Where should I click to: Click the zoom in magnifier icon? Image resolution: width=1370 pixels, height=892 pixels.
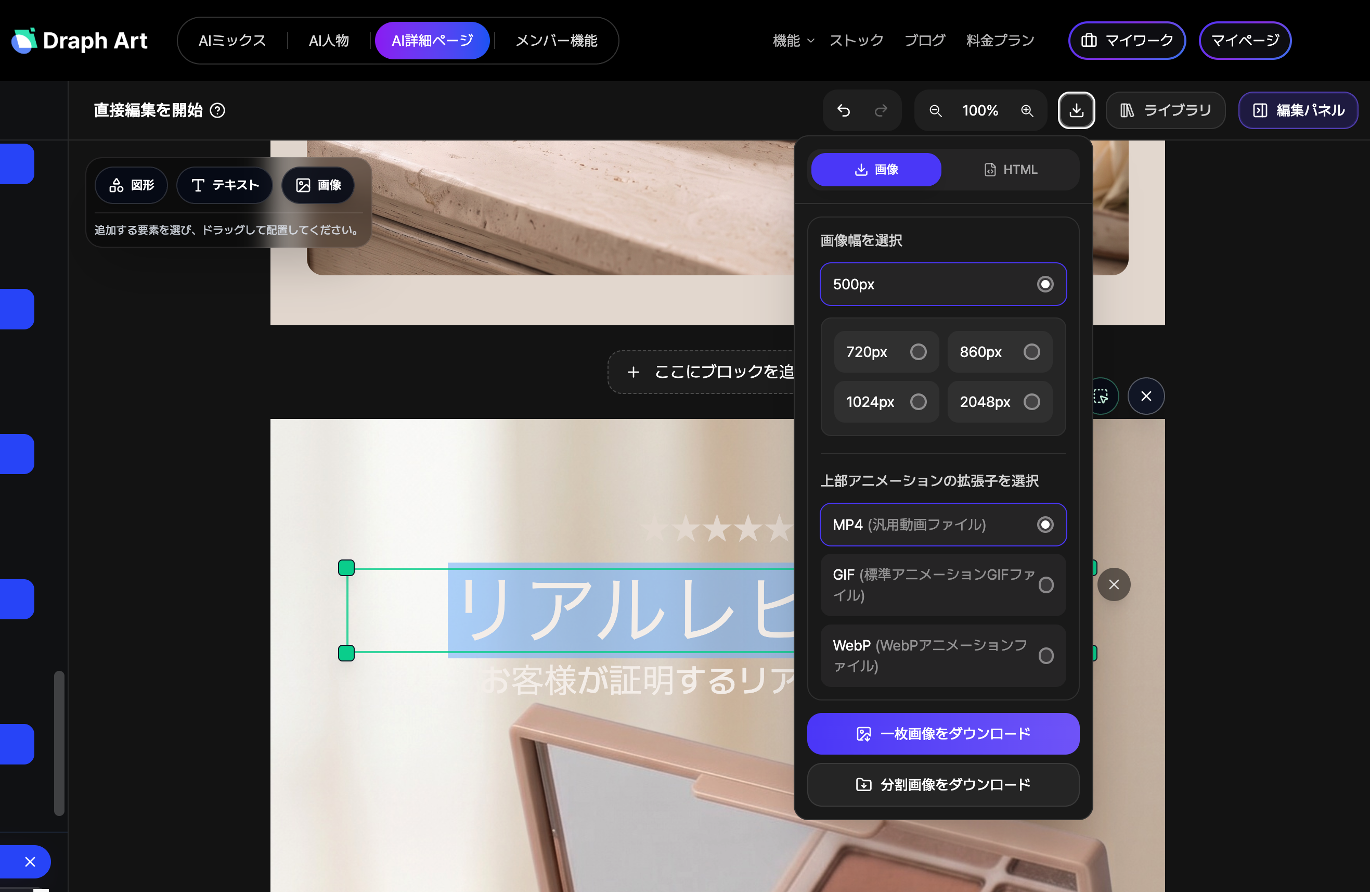click(x=1028, y=110)
